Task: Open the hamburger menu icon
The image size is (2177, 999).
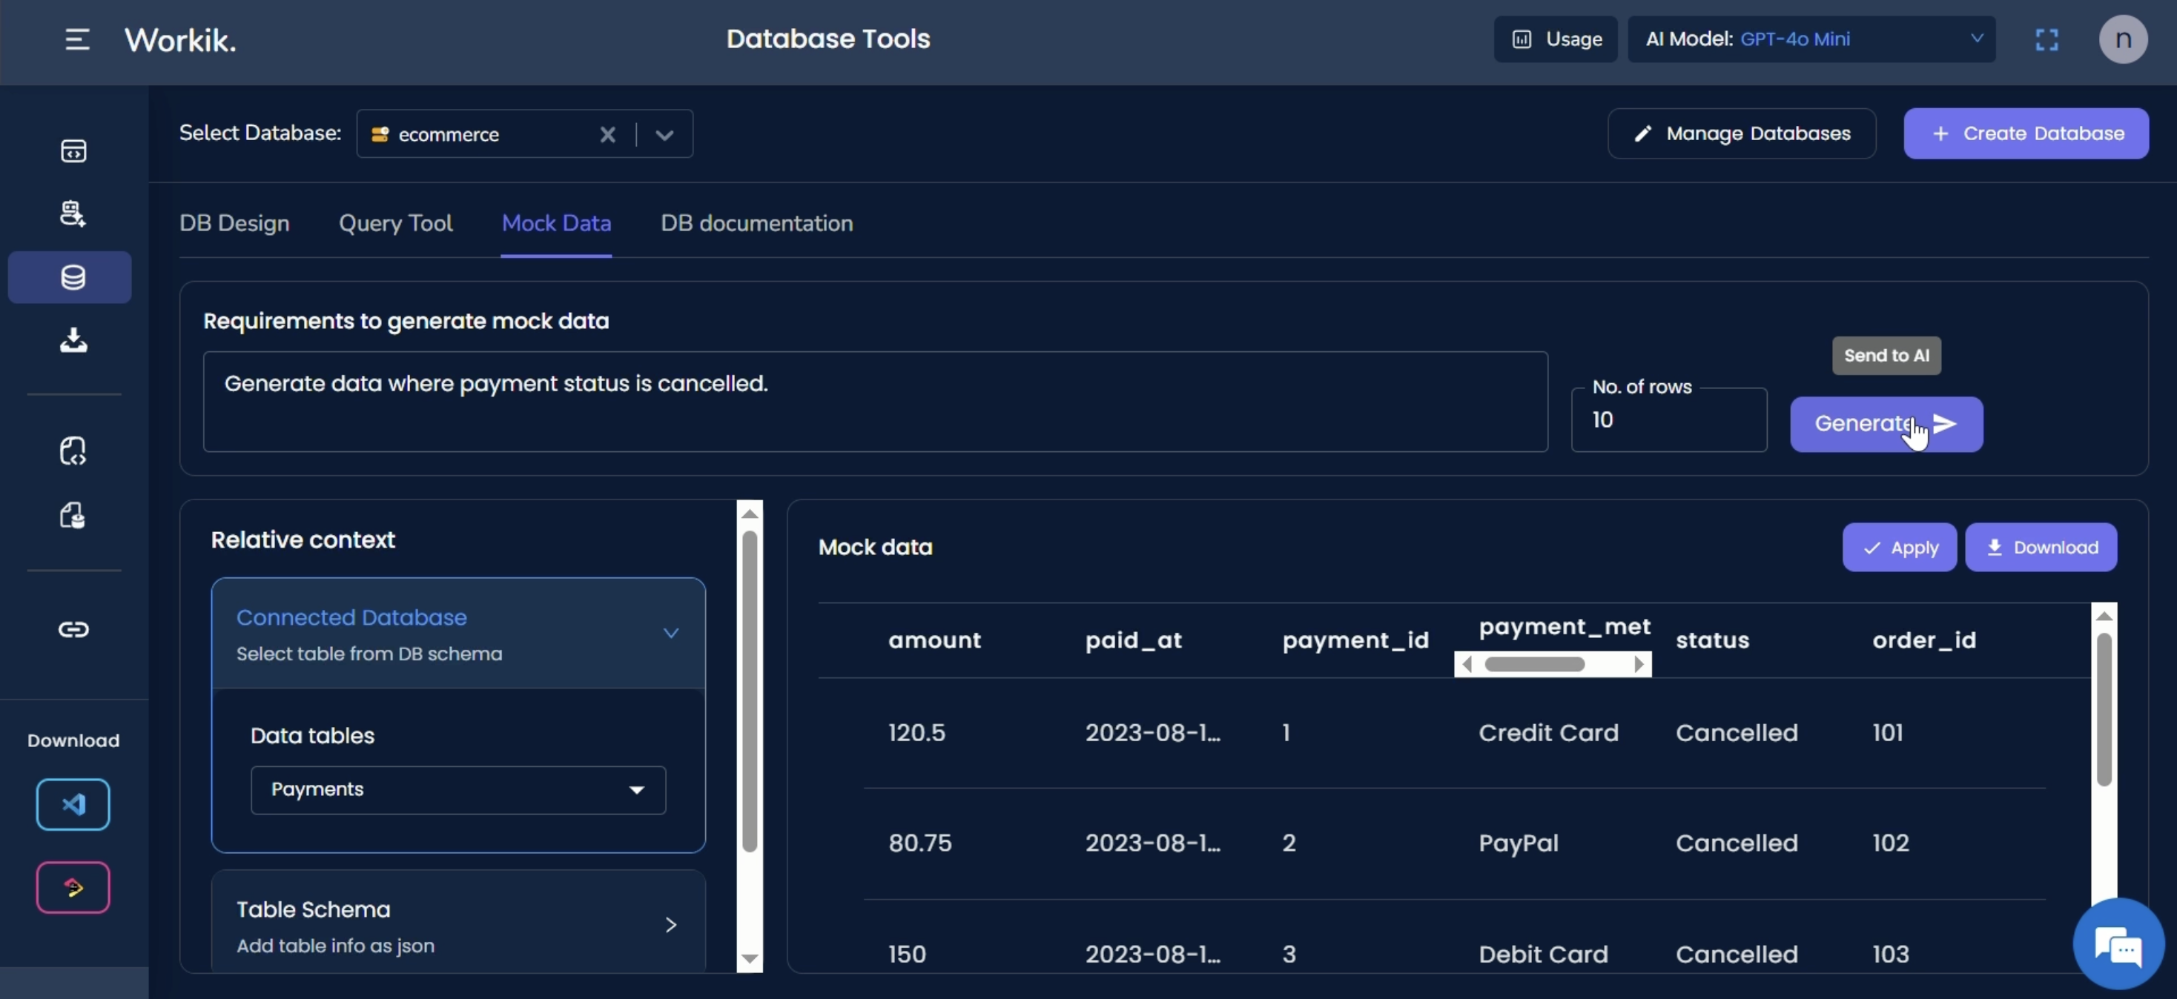Action: click(77, 39)
